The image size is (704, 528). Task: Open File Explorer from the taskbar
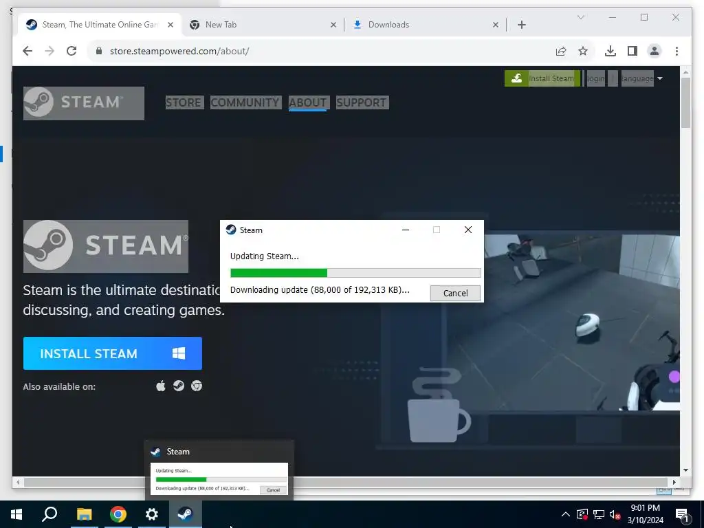click(x=84, y=514)
